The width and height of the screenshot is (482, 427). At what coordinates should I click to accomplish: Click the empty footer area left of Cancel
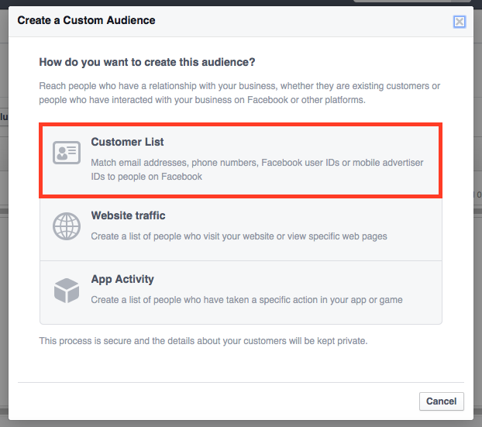(x=217, y=401)
